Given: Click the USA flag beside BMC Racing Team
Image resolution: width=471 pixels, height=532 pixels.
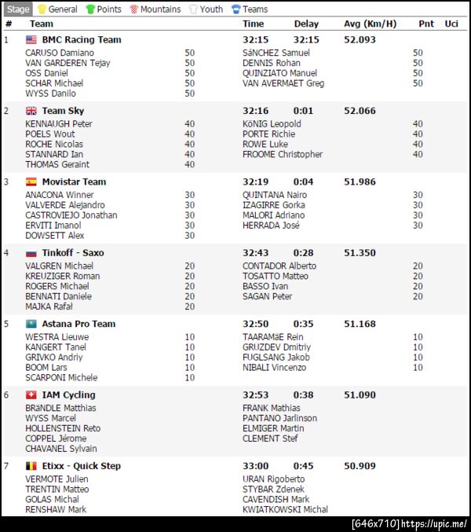Looking at the screenshot, I should [31, 39].
